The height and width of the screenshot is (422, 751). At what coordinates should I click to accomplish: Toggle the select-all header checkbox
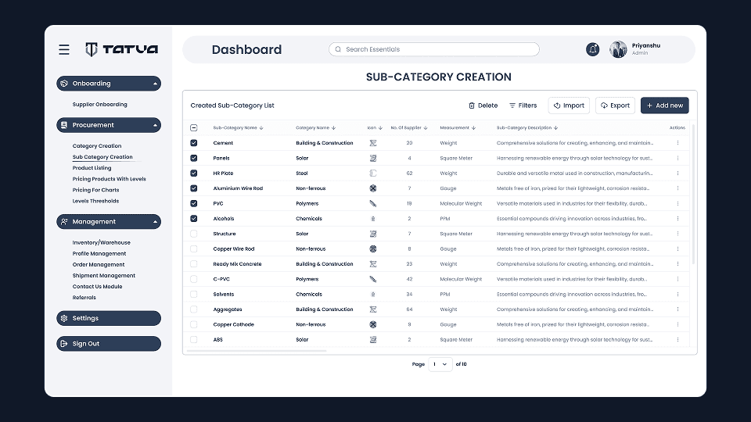pyautogui.click(x=194, y=127)
